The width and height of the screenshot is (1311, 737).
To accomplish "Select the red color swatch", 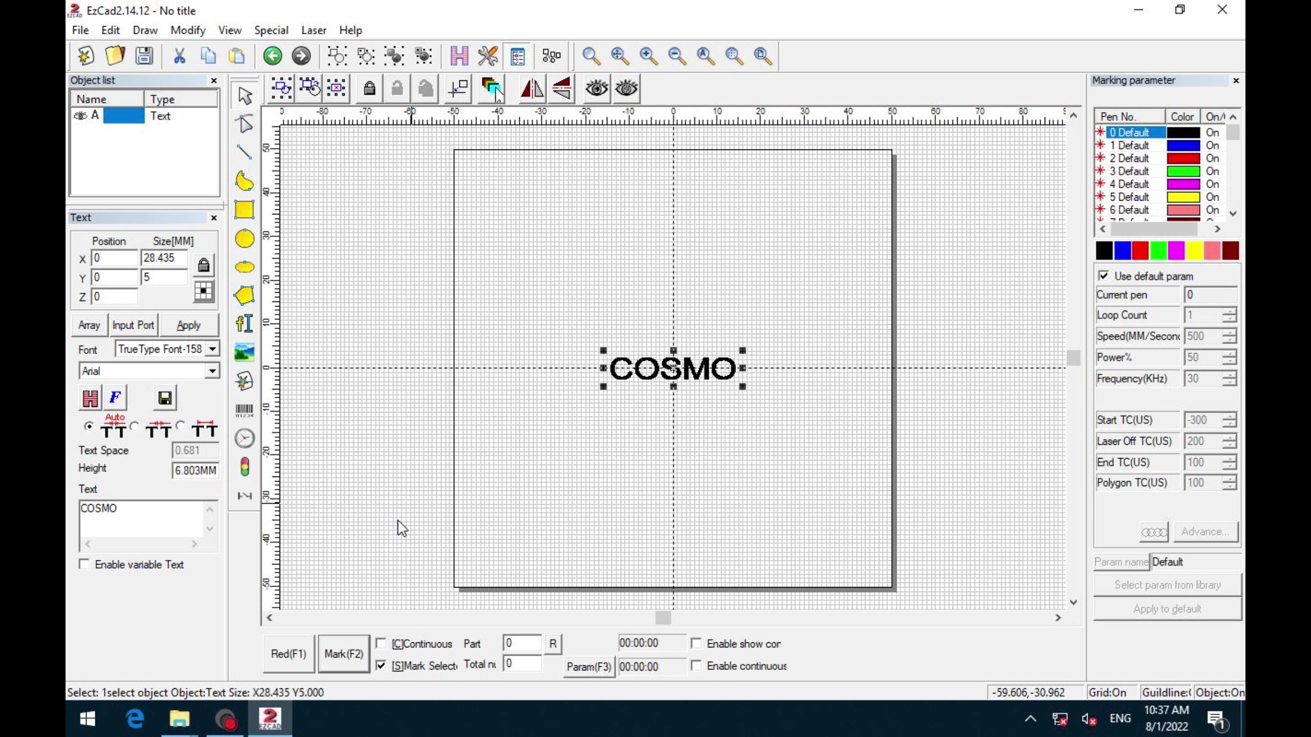I will 1140,250.
